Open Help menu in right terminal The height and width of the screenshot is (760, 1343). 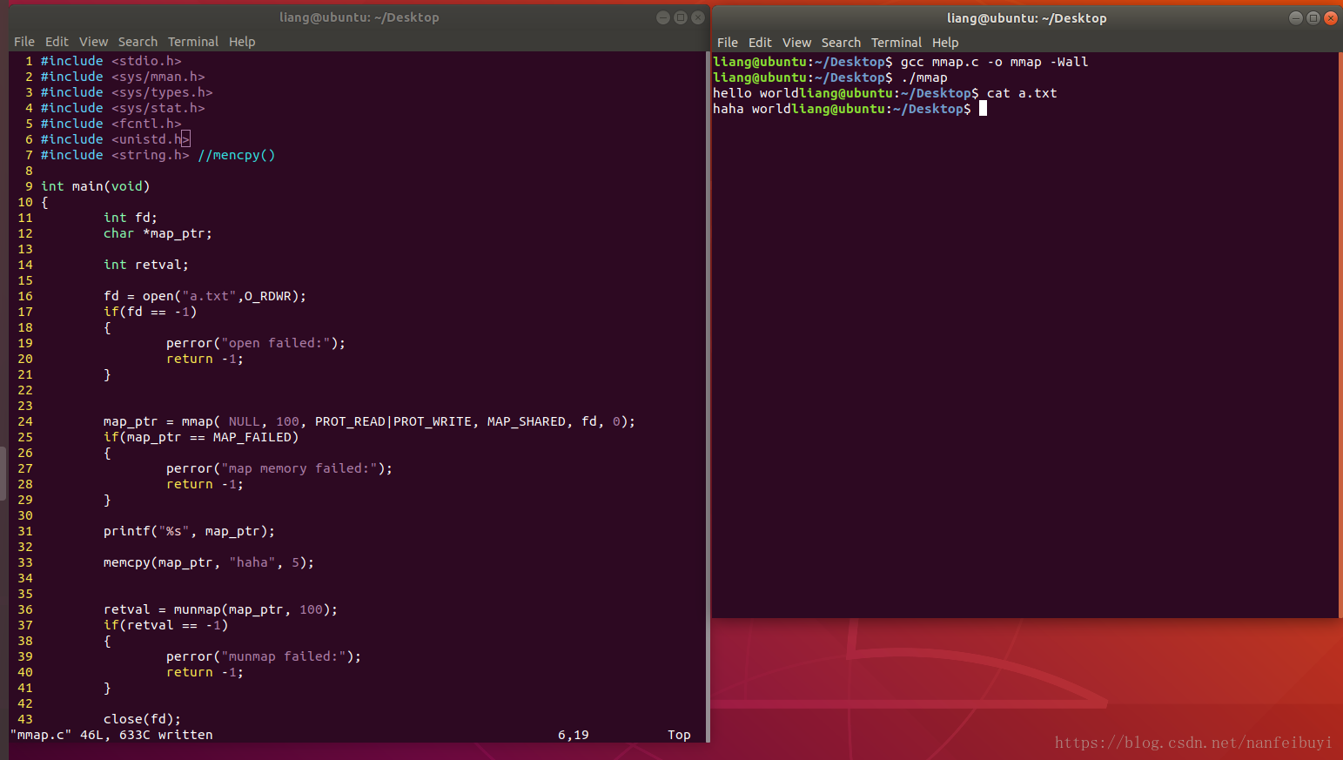(x=945, y=43)
